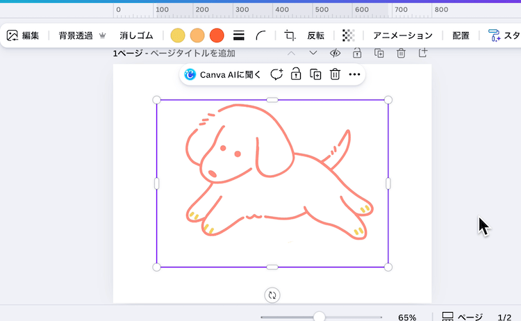Select the 消しゴム eraser tool
Viewport: 521px width, 321px height.
(136, 35)
